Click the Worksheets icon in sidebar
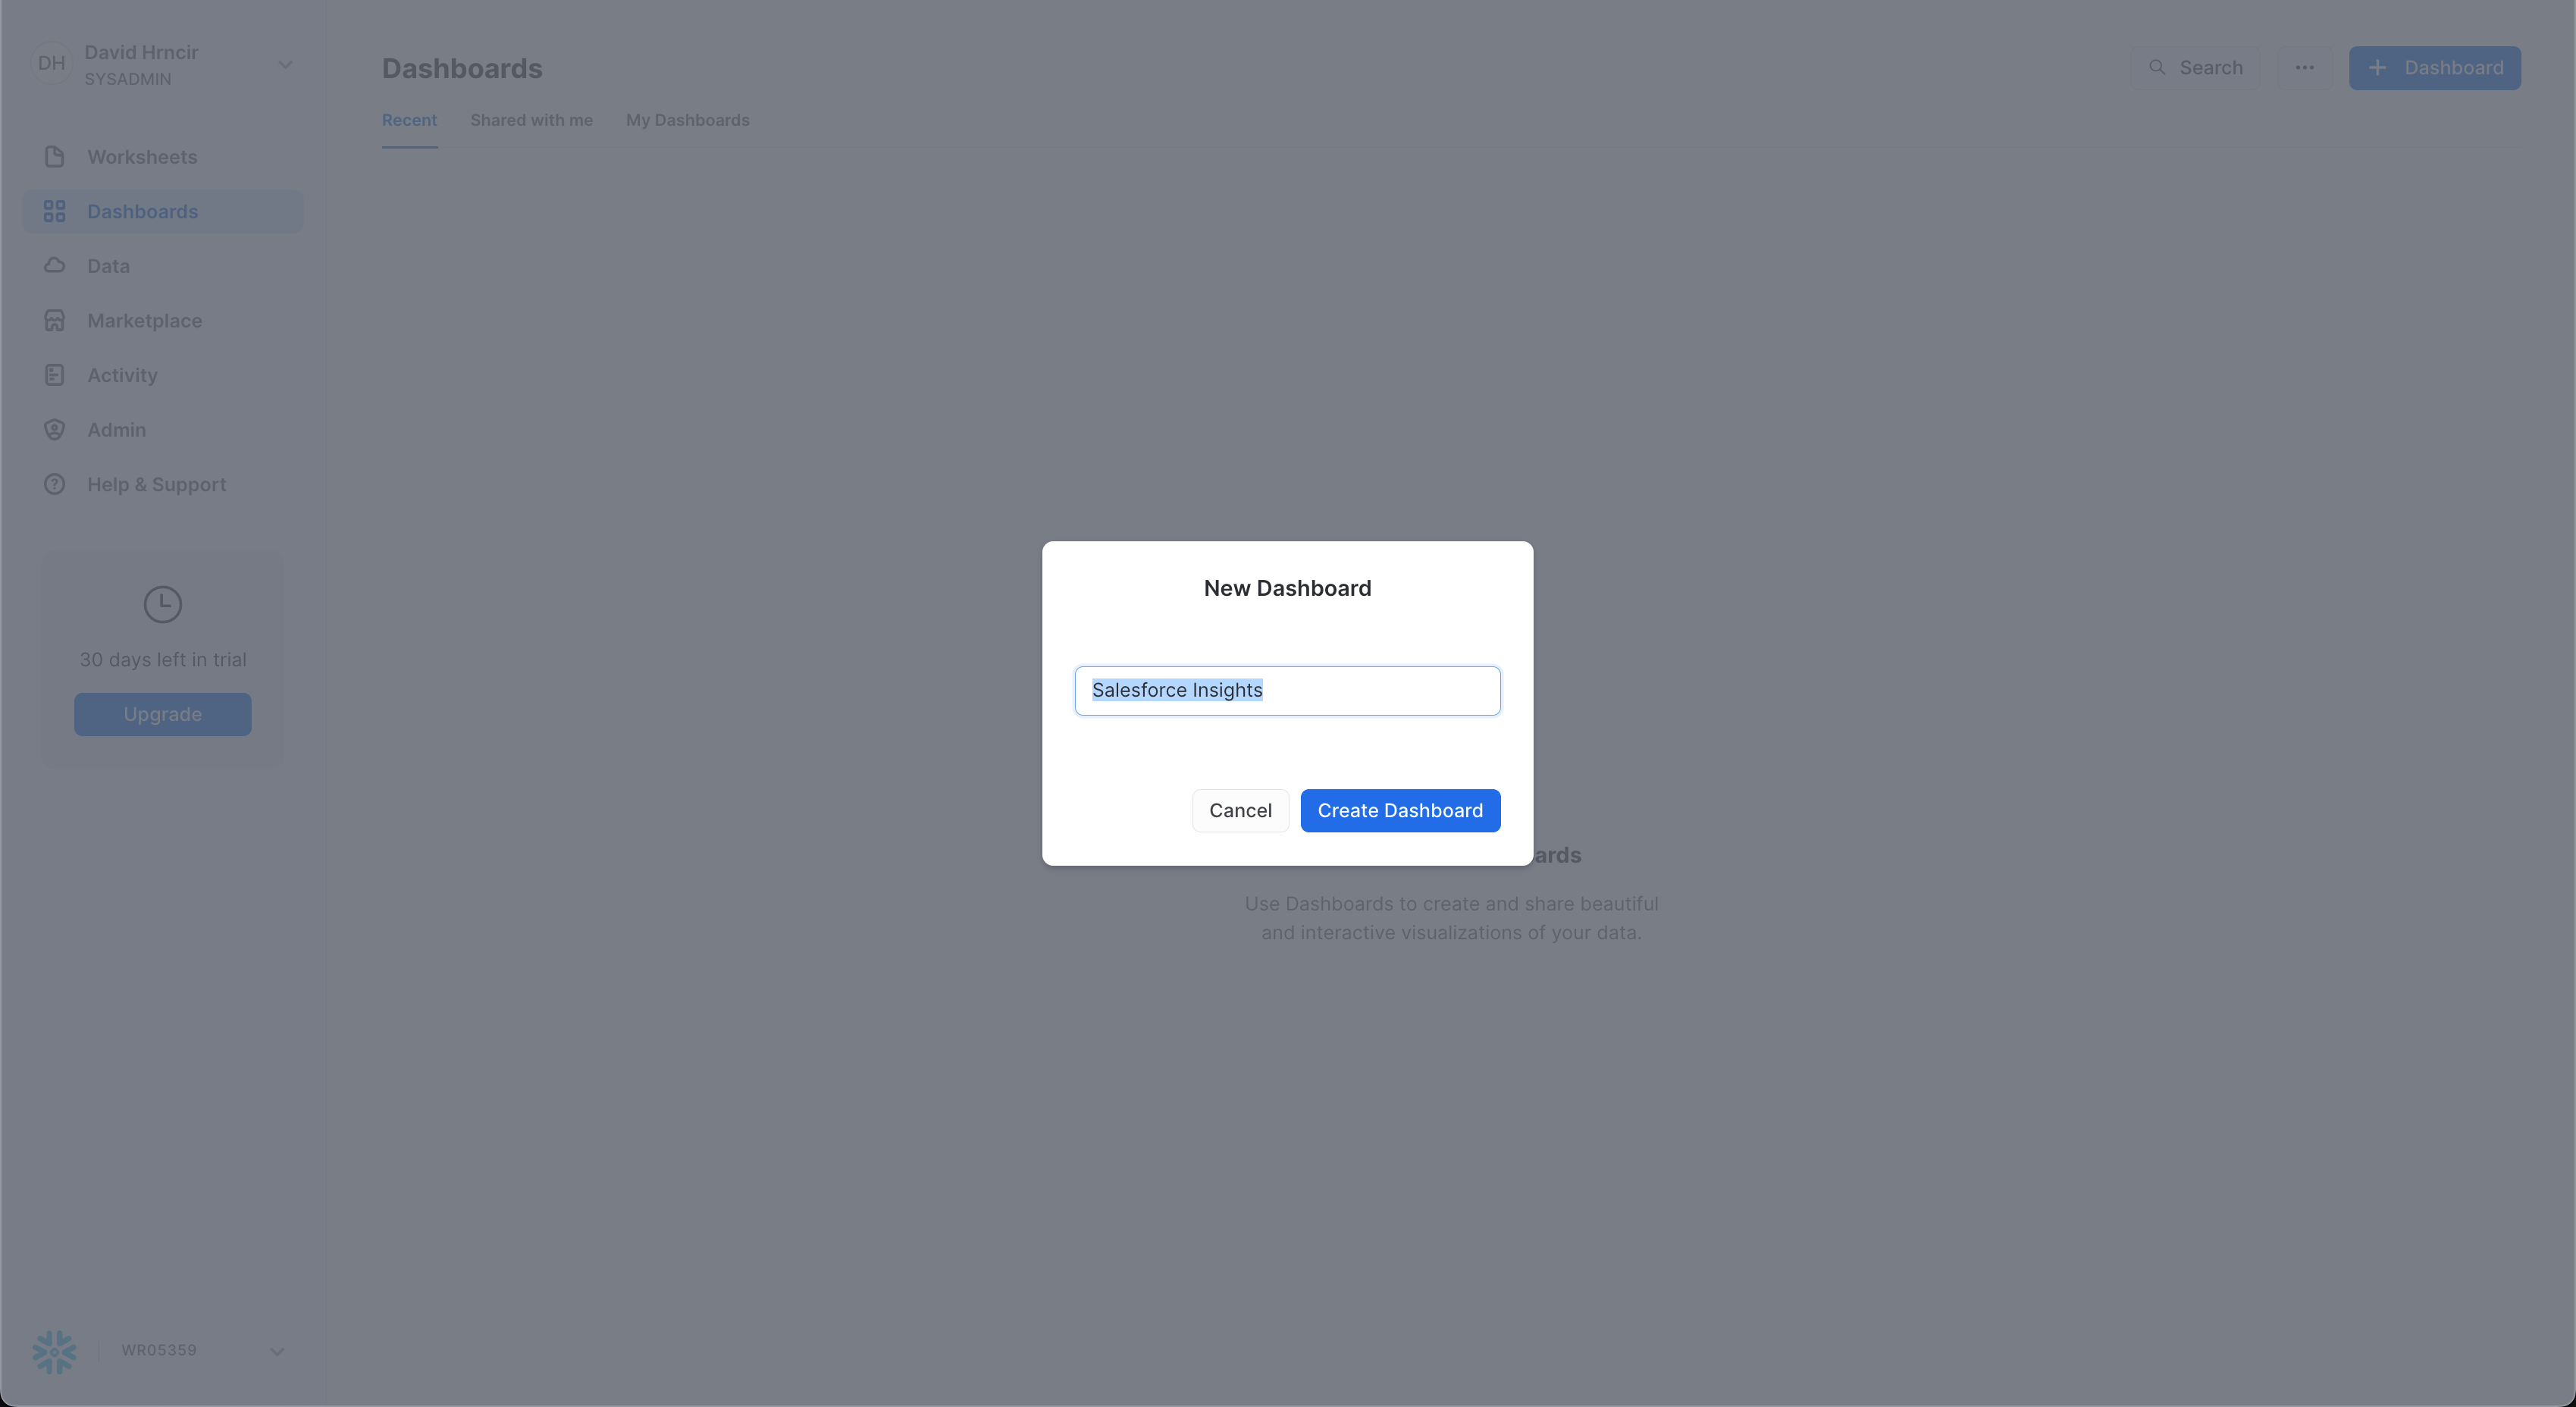 click(54, 156)
